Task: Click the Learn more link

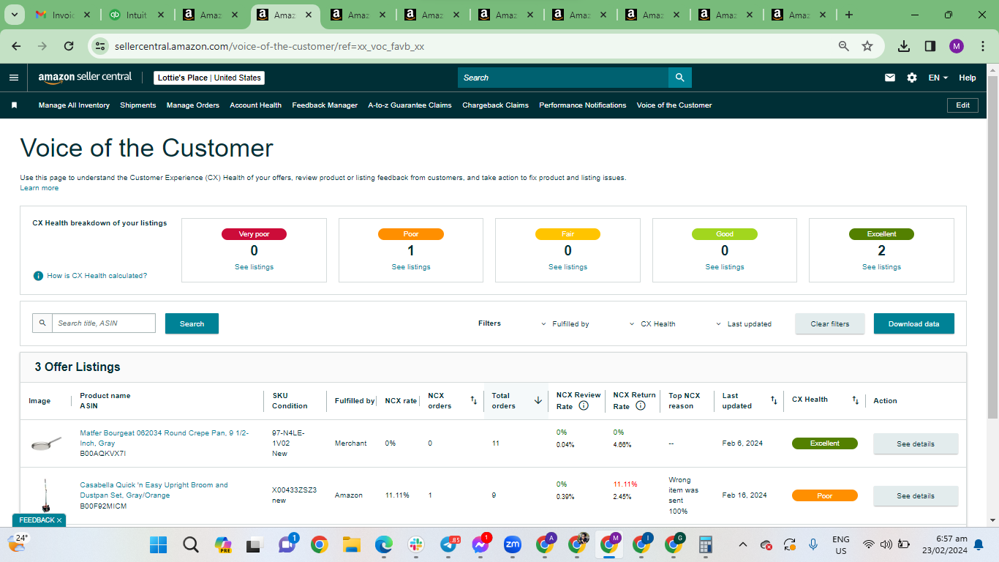Action: pyautogui.click(x=39, y=188)
